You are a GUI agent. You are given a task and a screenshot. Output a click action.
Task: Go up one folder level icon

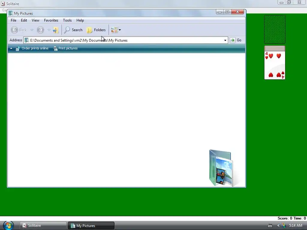coord(56,30)
